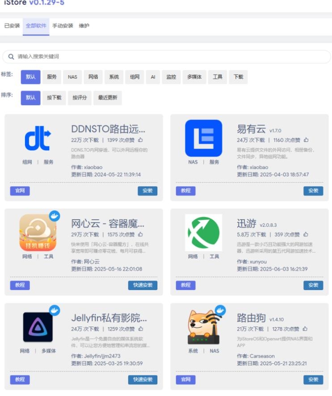This screenshot has width=332, height=396.
Task: Click the 迅游 title text
Action: click(247, 224)
